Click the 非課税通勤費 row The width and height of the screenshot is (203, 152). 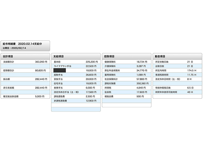[75, 100]
